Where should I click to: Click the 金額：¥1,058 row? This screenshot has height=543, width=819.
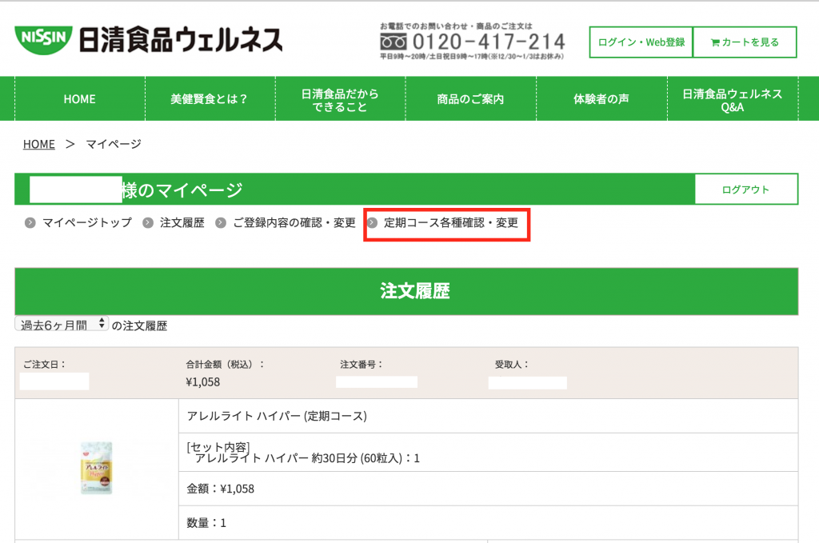[x=489, y=489]
